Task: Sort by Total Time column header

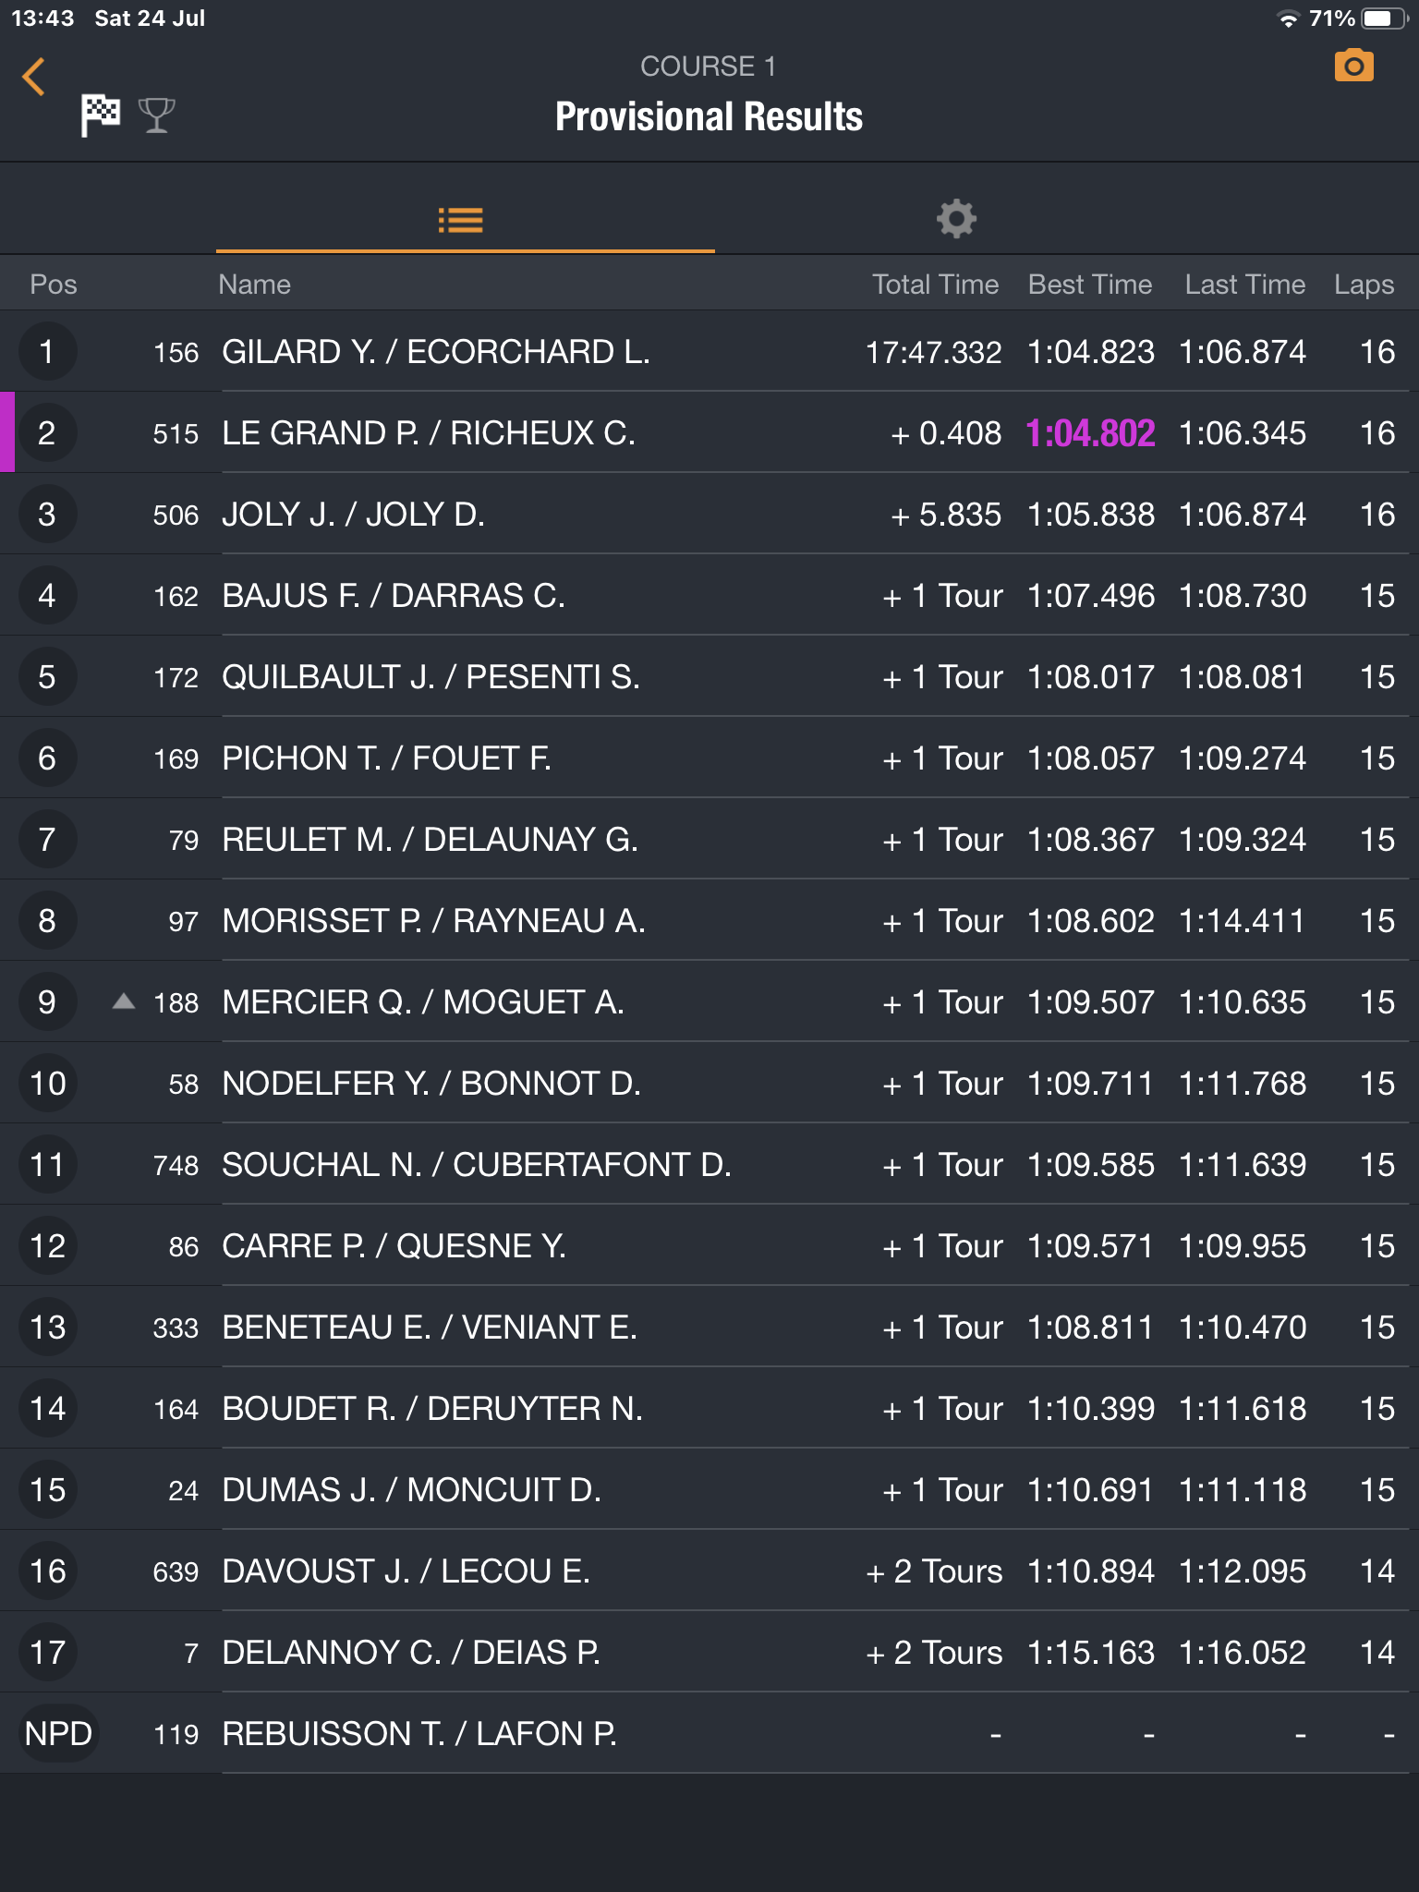Action: pyautogui.click(x=935, y=285)
